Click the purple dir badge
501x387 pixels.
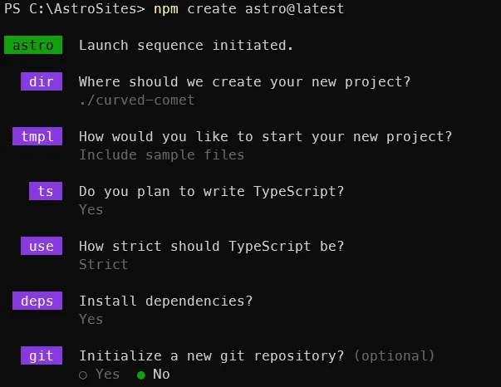[42, 81]
